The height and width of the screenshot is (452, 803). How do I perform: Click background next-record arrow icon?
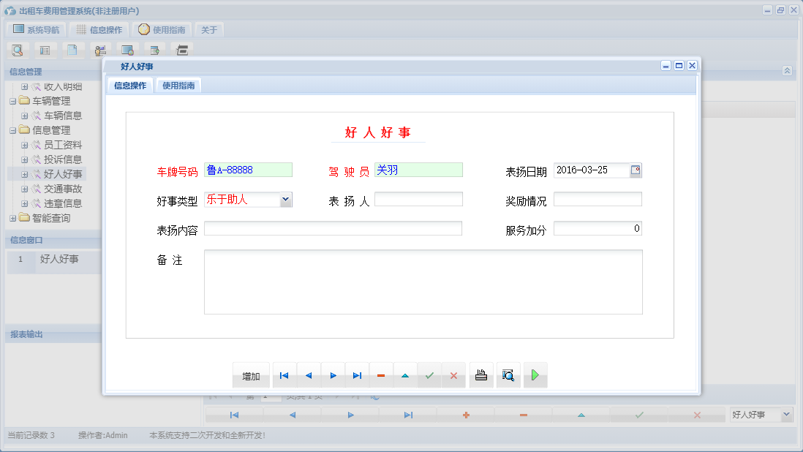350,415
